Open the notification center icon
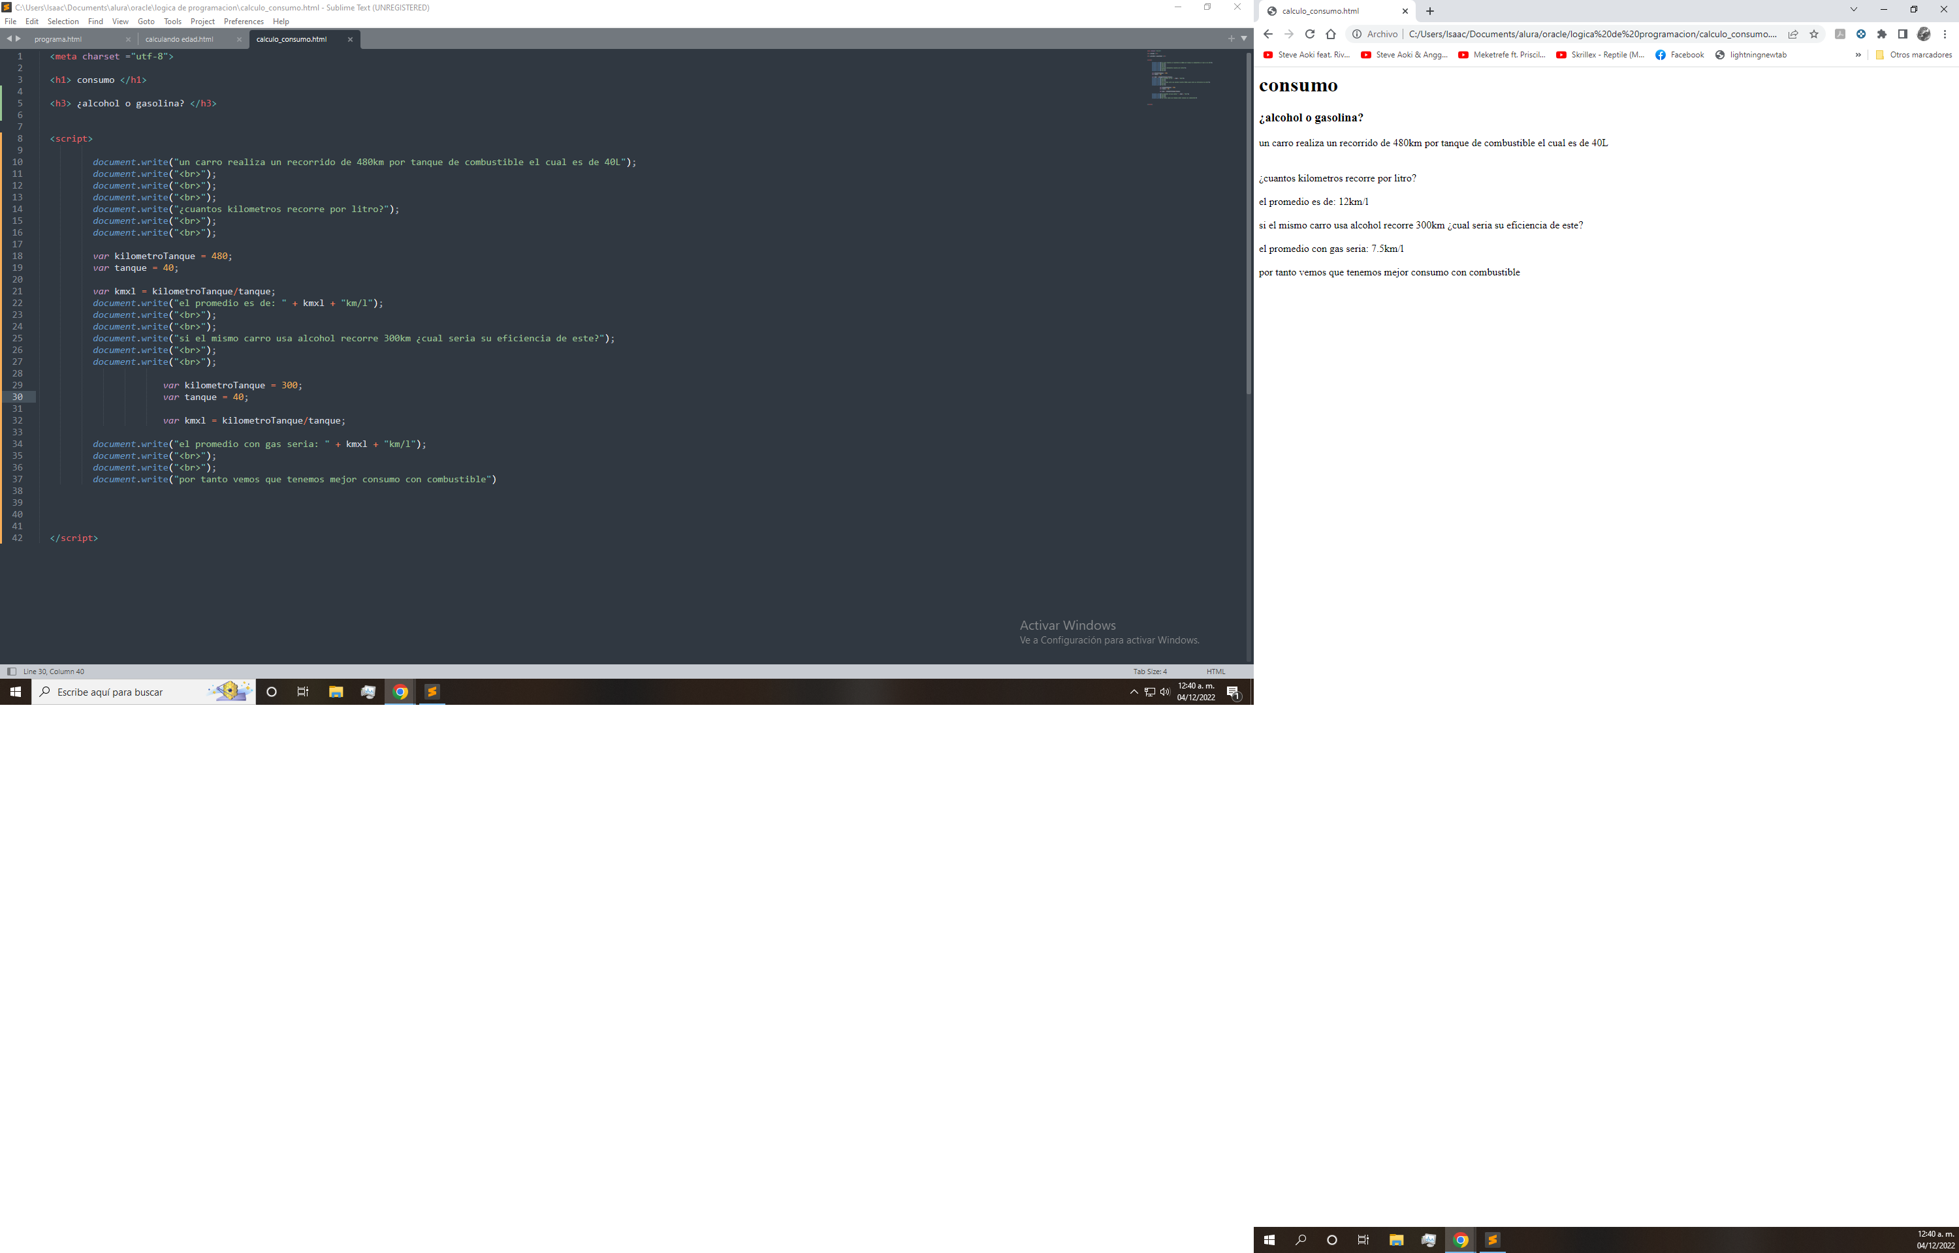Viewport: 1959px width, 1253px height. [x=1233, y=692]
